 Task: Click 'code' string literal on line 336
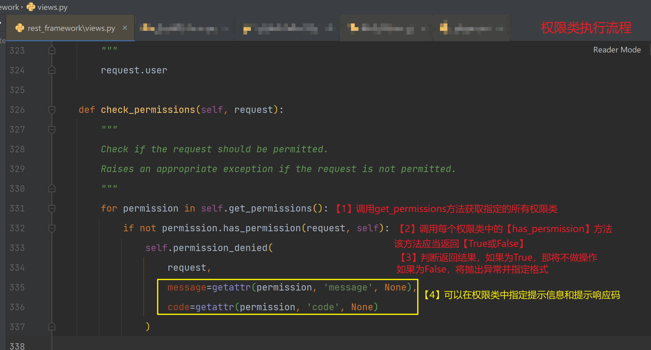(x=323, y=307)
